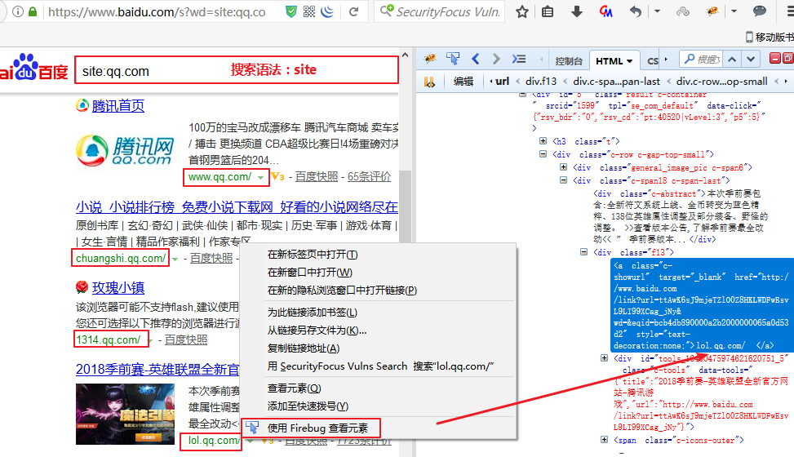
Task: Open 百度快照 for the 1314.qq.com result
Action: pos(186,339)
